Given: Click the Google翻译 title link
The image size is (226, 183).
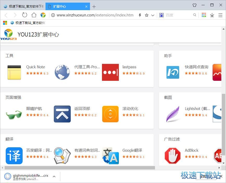Looking at the screenshot, I should 132,150.
